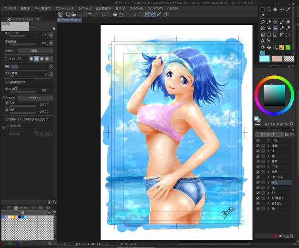299x248 pixels.
Task: Select the Zoom magnifier tool
Action: point(269,10)
